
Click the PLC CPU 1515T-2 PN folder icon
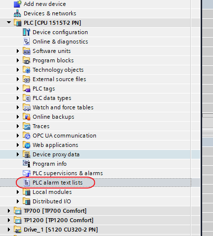coord(18,23)
